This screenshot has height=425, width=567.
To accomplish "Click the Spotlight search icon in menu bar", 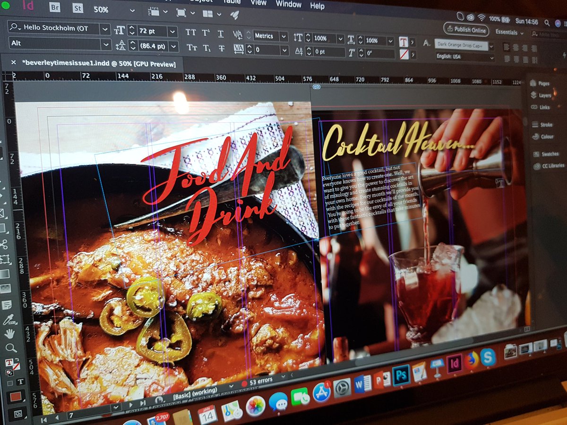I will [x=547, y=22].
